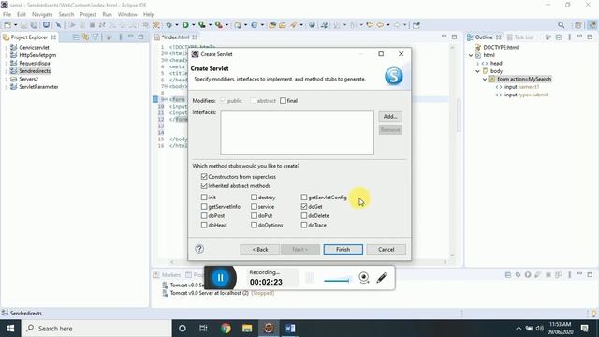Enable the doHead method stub
Screen dimensions: 599x337
click(x=204, y=225)
